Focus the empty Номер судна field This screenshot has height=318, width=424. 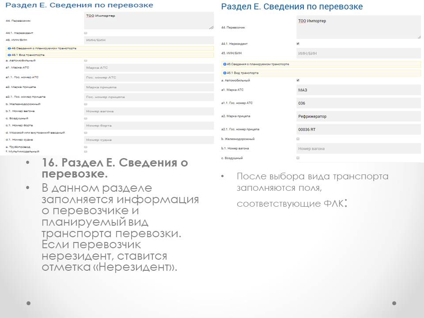click(149, 140)
